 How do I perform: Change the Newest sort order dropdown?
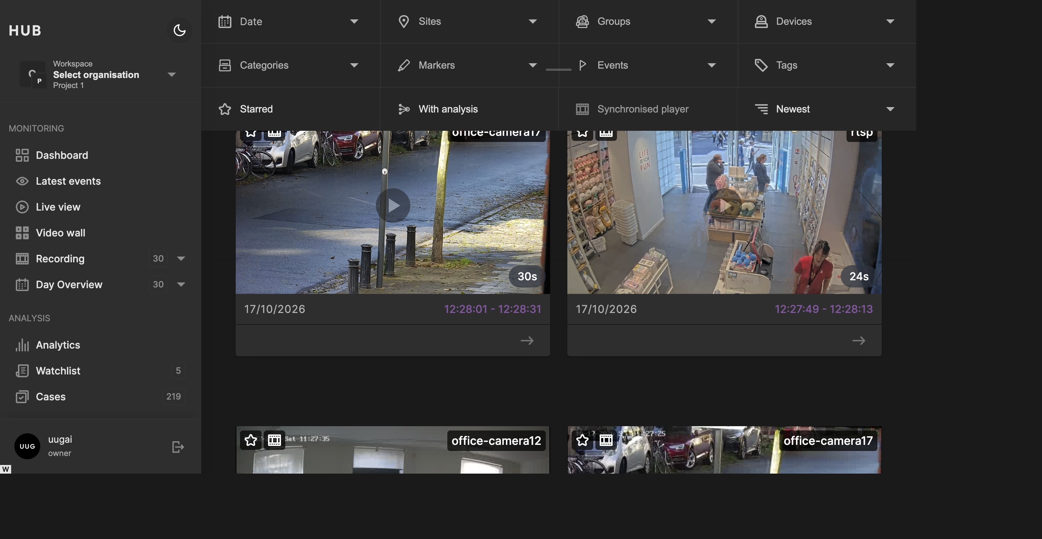click(827, 109)
